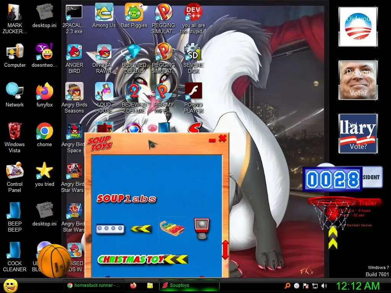Open the Hillary Vote gadget
Viewport: 391px width, 293px height.
tap(358, 133)
